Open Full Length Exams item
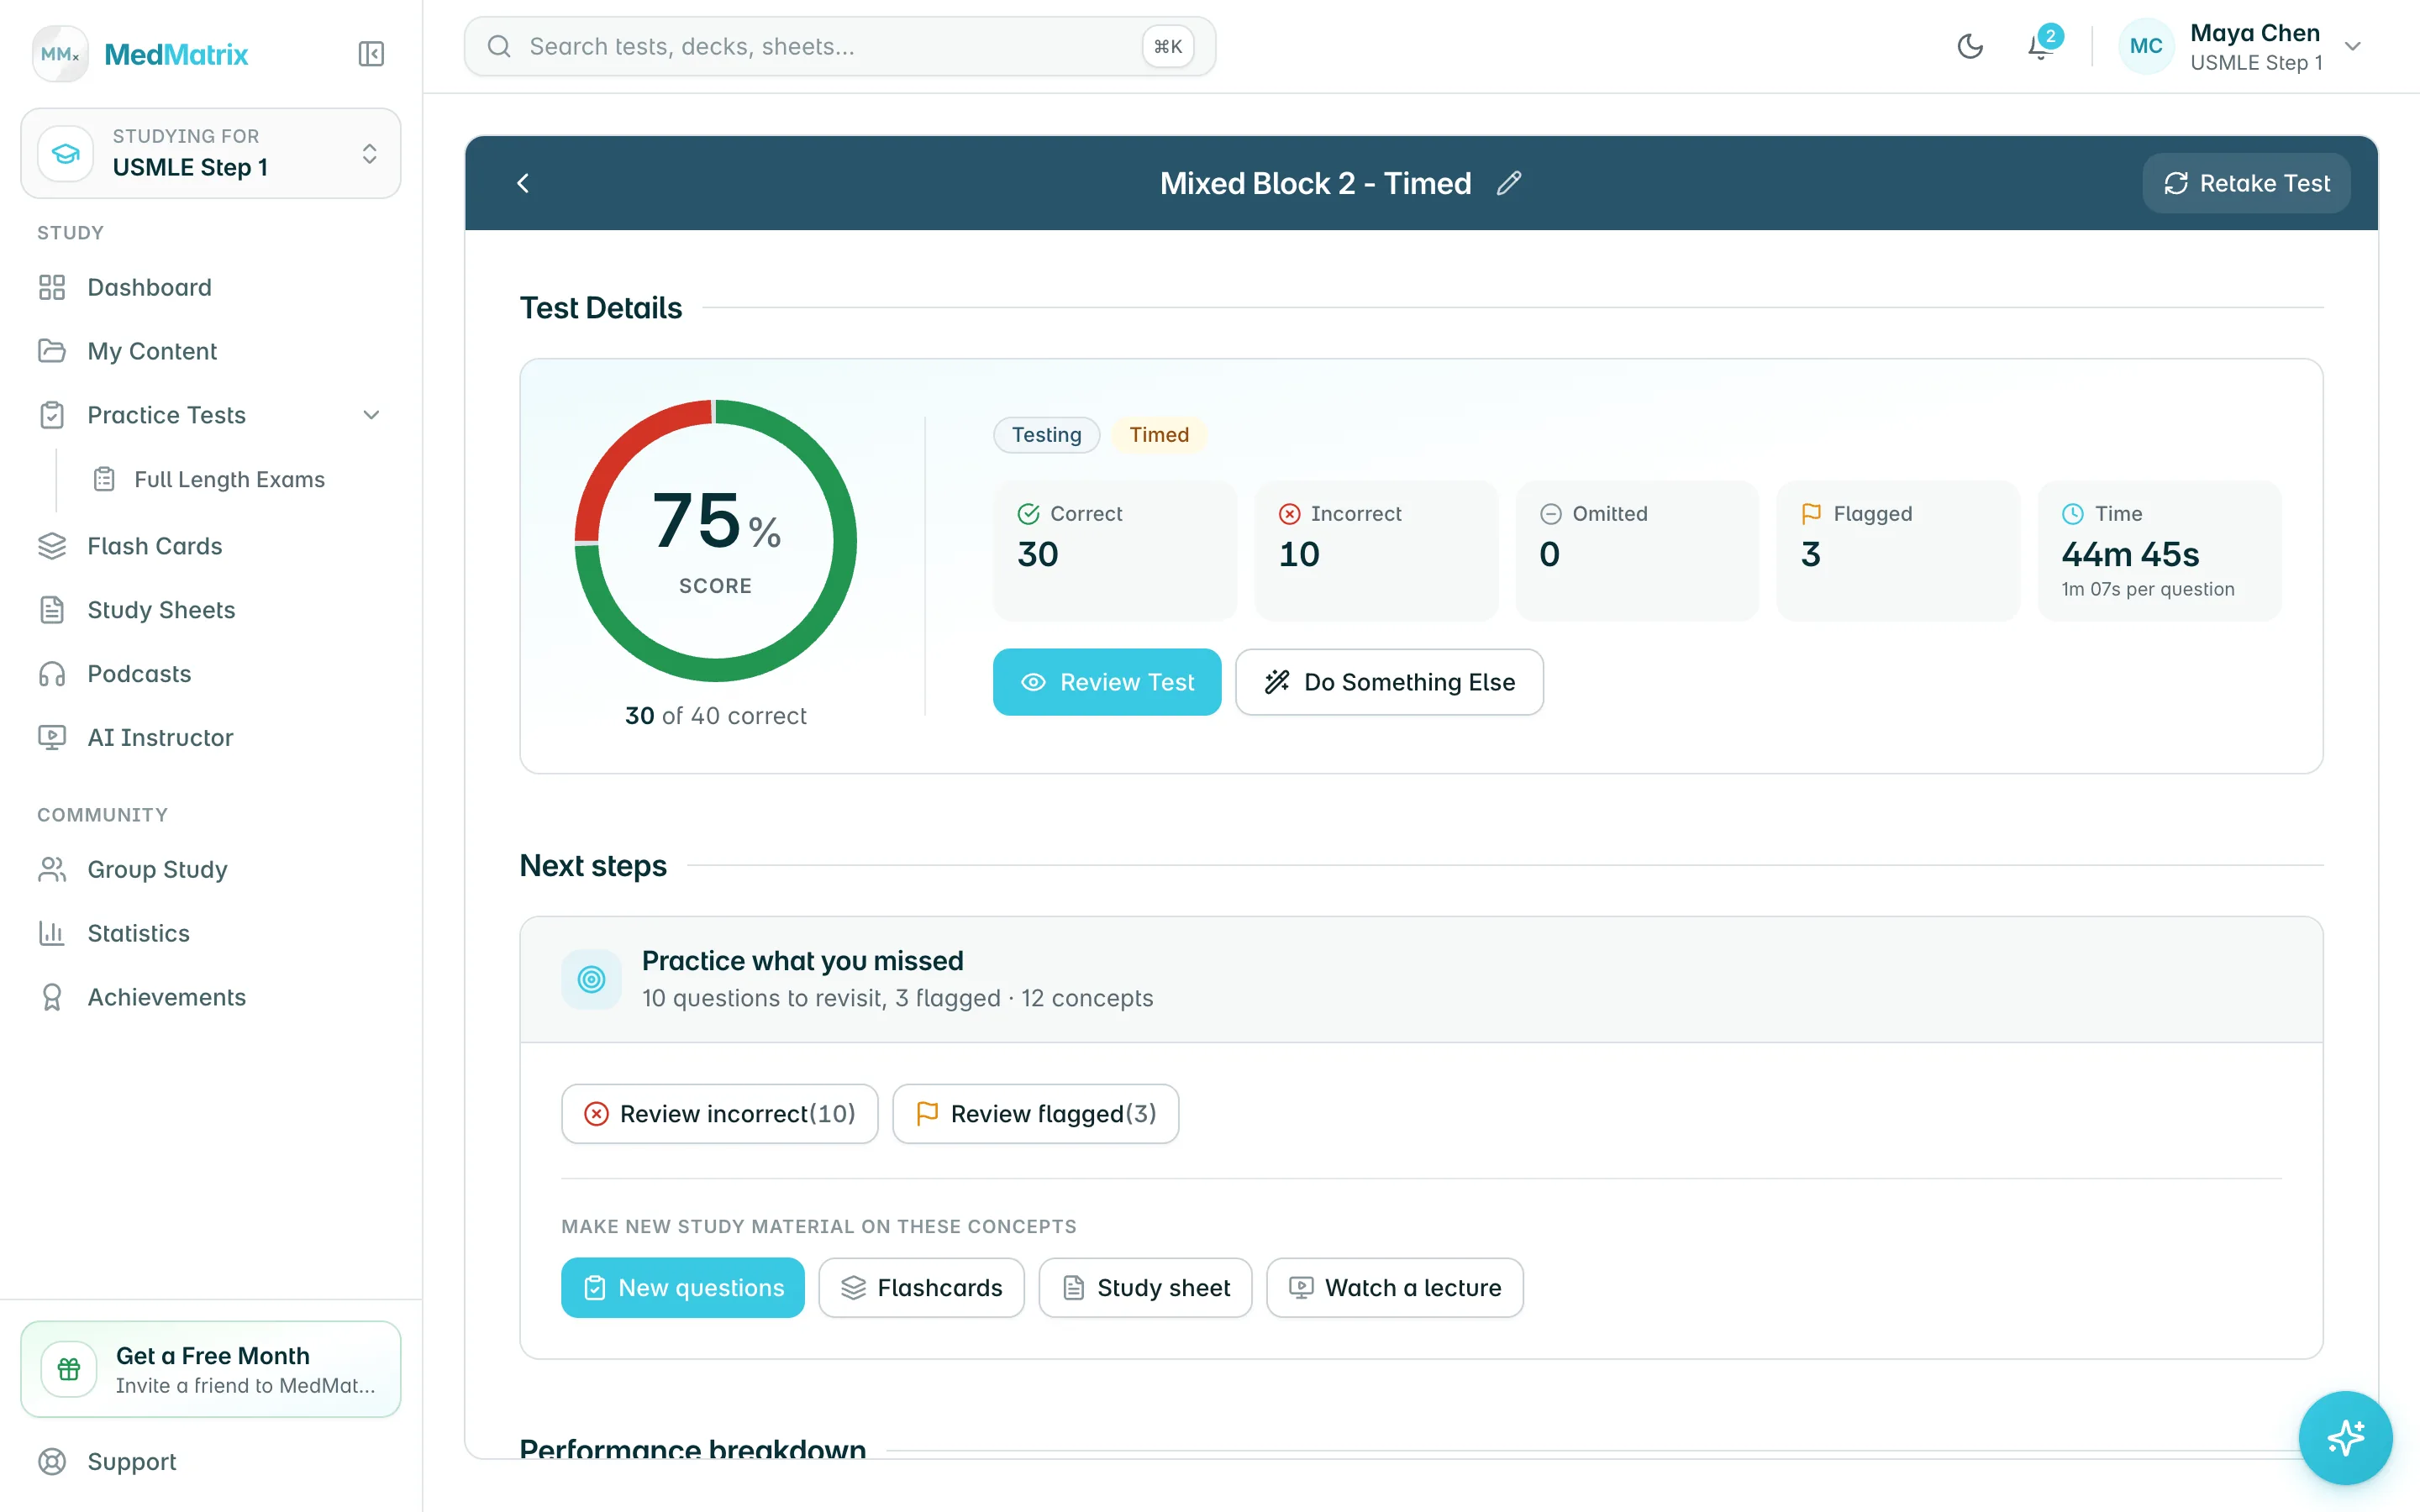Screen dimensions: 2420x1512 click(x=230, y=479)
